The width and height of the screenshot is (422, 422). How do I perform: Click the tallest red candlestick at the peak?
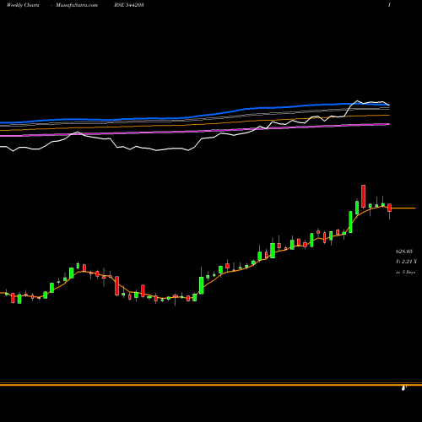tap(364, 196)
